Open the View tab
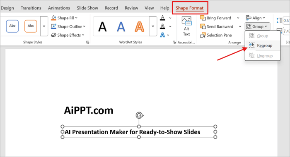The width and height of the screenshot is (290, 157). click(149, 8)
